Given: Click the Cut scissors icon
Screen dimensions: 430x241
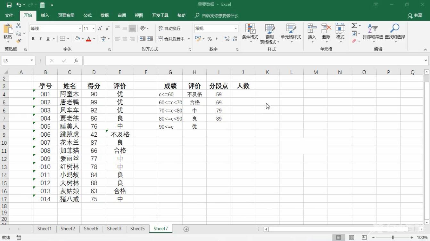Looking at the screenshot, I should click(19, 26).
